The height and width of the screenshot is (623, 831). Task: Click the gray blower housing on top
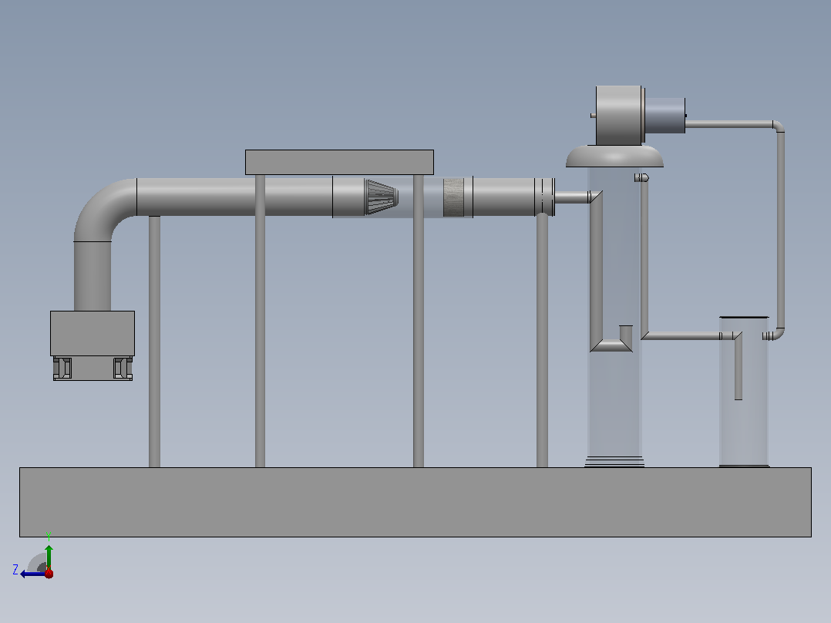pos(619,115)
